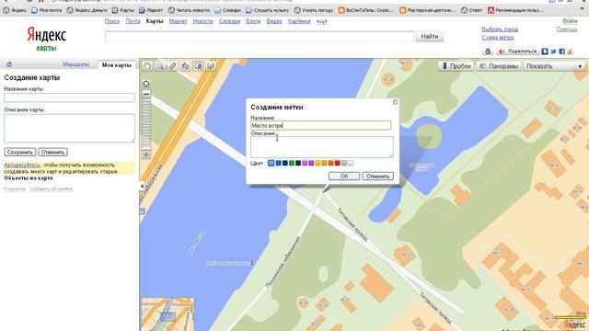Viewport: 589px width, 331px height.
Task: Click the Авторизуйтесь link
Action: pyautogui.click(x=21, y=165)
